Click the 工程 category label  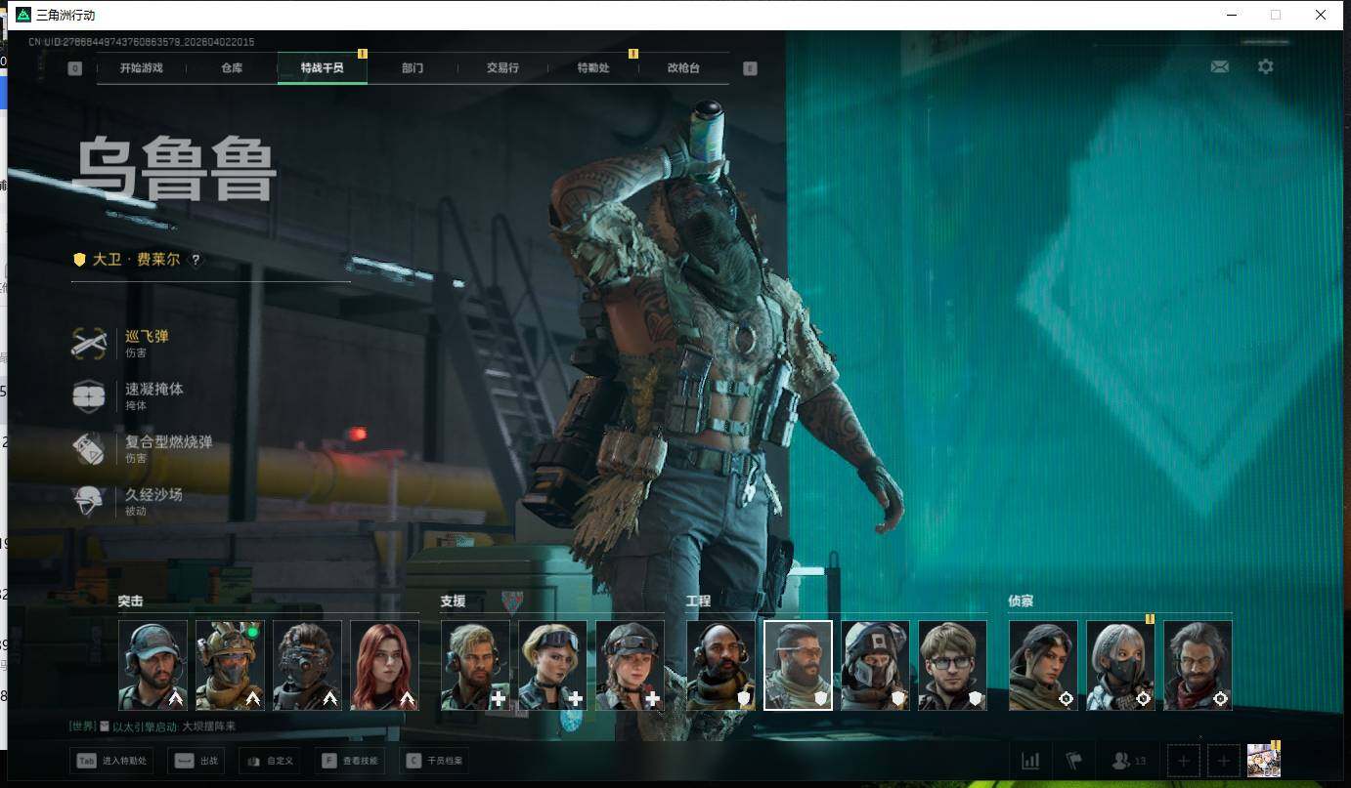(x=699, y=601)
